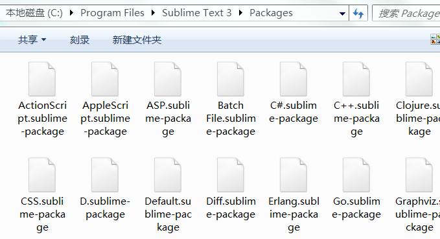Click the Diff.sublime-package file name

click(231, 208)
